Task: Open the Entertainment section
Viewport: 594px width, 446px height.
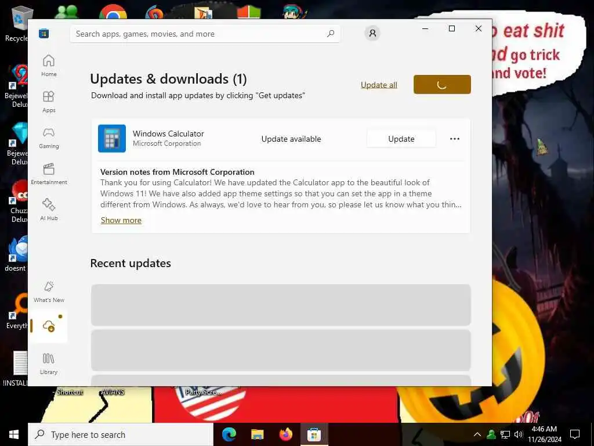Action: coord(49,174)
